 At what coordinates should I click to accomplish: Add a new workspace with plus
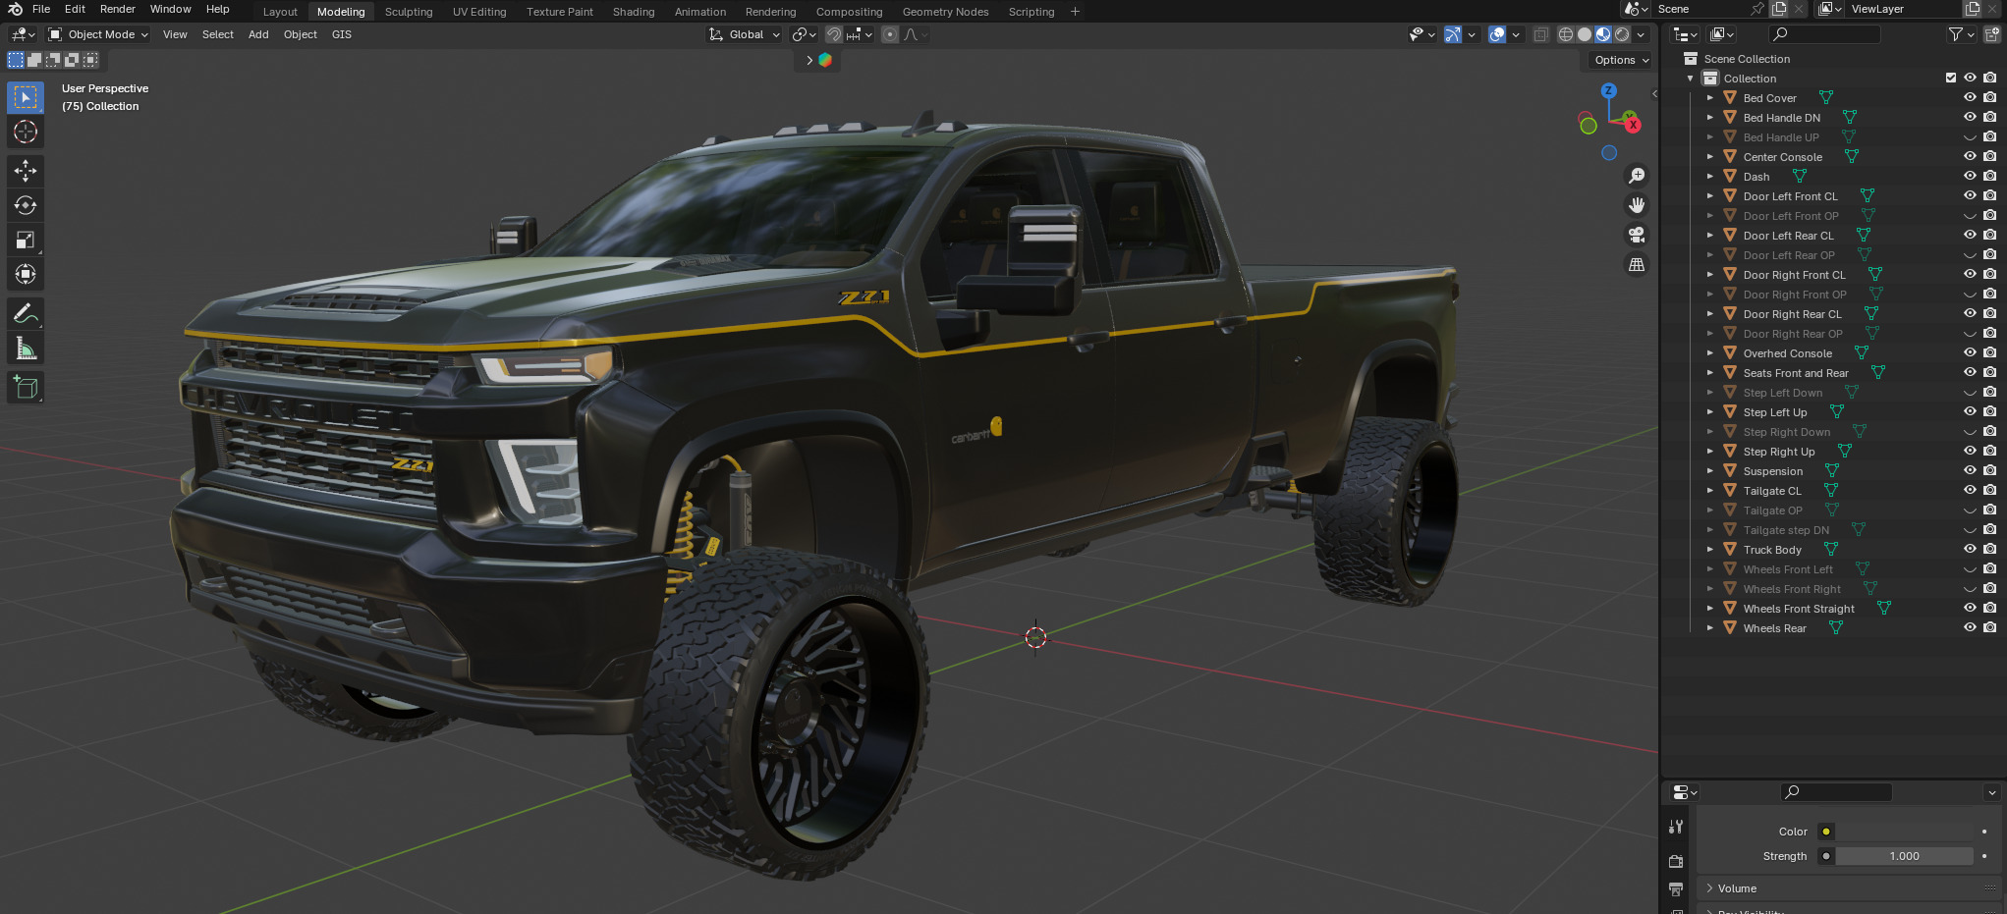click(1075, 12)
